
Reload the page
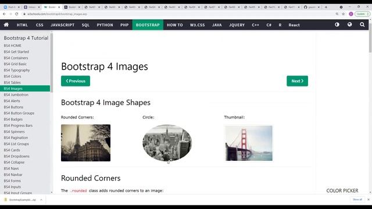click(x=17, y=14)
